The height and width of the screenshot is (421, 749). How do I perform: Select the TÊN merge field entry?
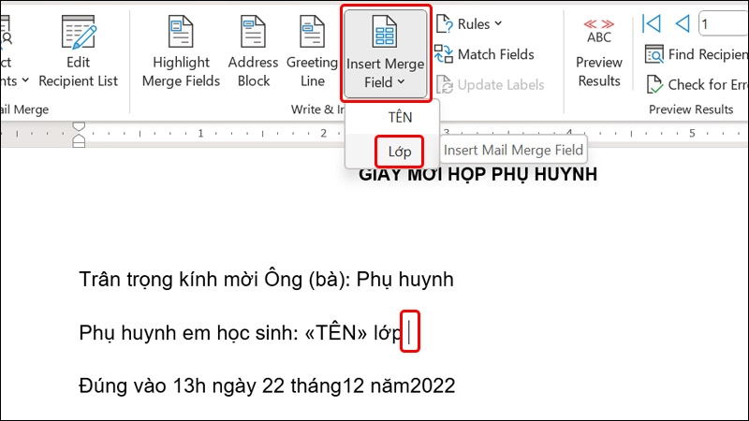pyautogui.click(x=392, y=118)
